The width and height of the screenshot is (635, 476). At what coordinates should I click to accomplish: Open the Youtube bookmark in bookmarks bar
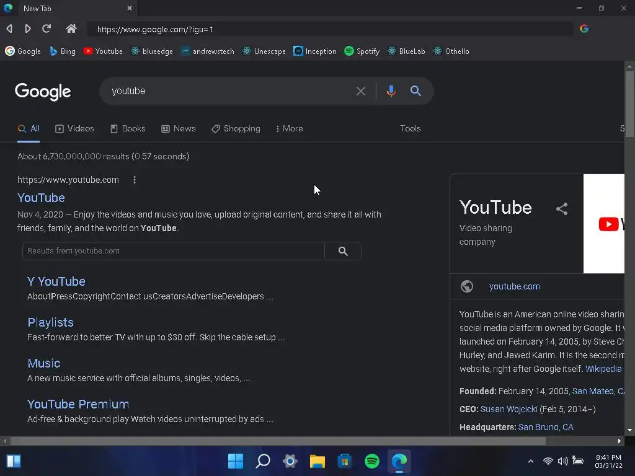[103, 51]
